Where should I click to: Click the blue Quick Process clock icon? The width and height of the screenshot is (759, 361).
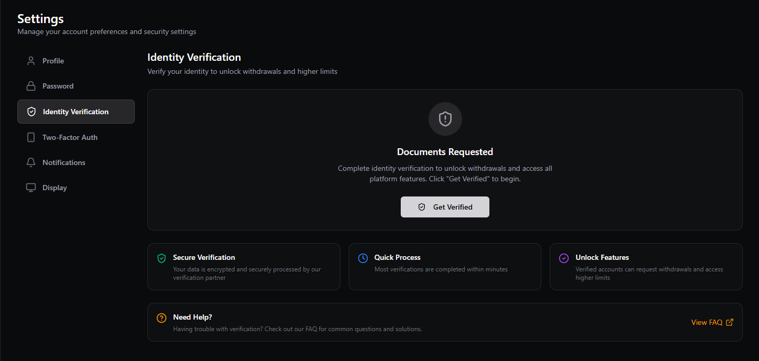coord(363,258)
